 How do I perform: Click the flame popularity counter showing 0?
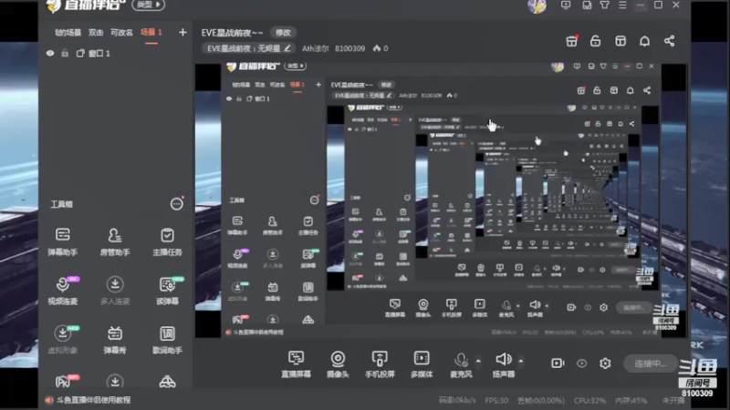381,48
